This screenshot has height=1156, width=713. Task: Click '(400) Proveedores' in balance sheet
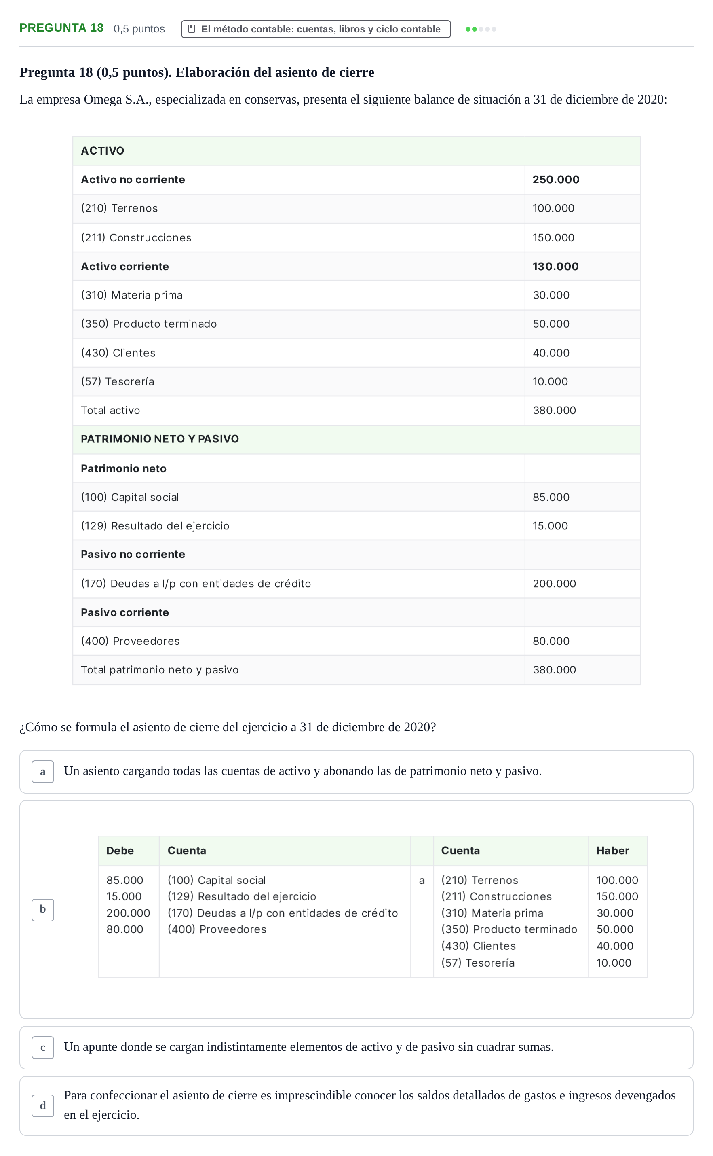[130, 641]
